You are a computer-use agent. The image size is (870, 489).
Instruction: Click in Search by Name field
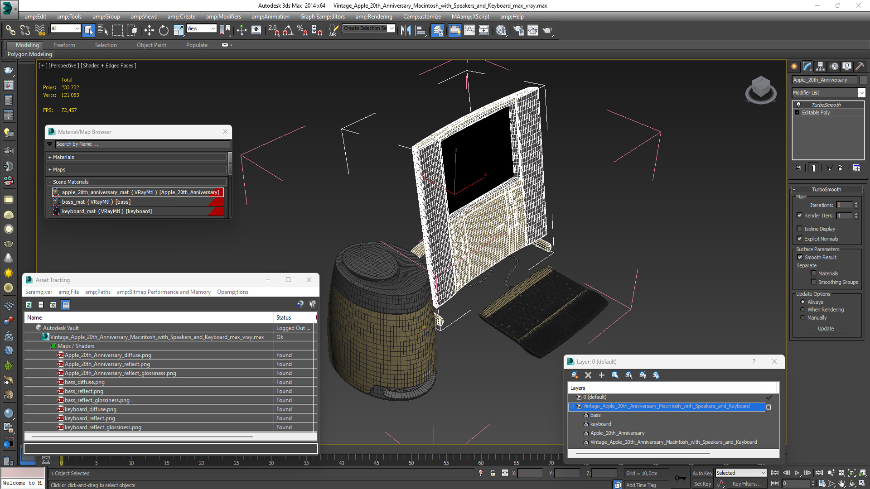point(142,144)
